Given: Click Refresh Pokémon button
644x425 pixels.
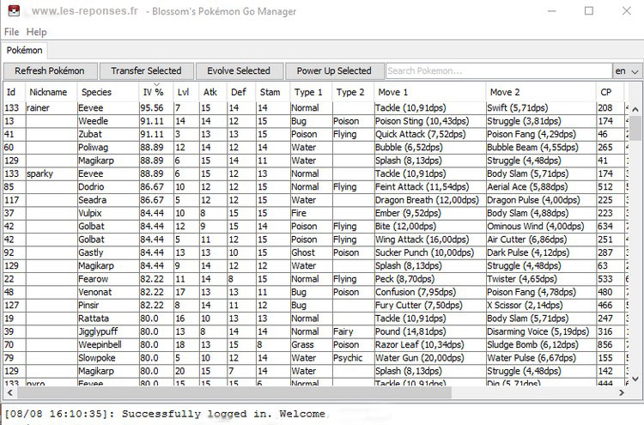Looking at the screenshot, I should [x=50, y=71].
